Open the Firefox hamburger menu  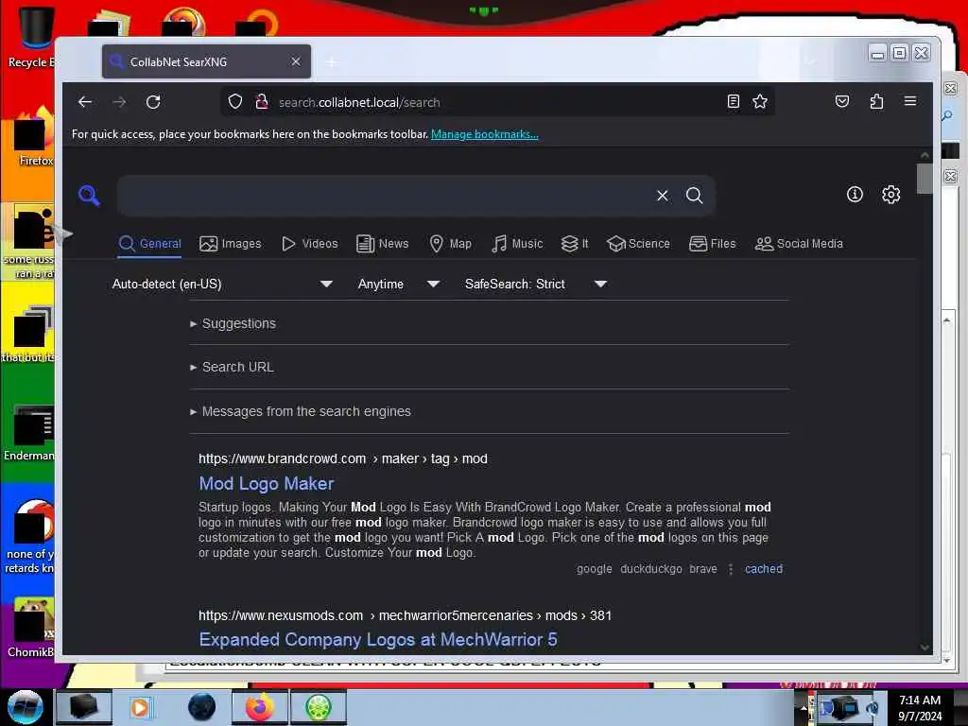910,101
